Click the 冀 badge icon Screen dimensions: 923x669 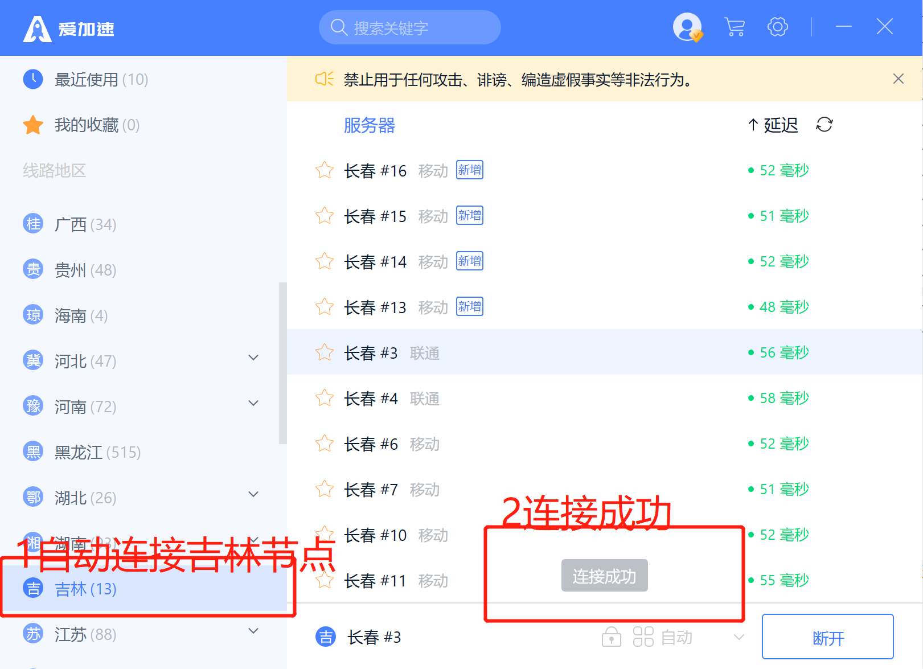[x=33, y=360]
